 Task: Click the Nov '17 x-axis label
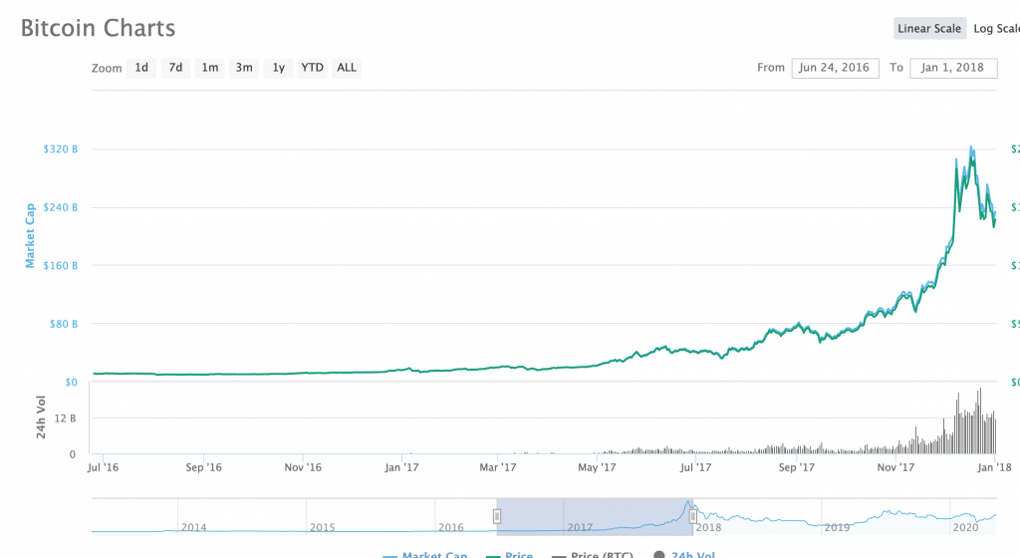coord(895,467)
